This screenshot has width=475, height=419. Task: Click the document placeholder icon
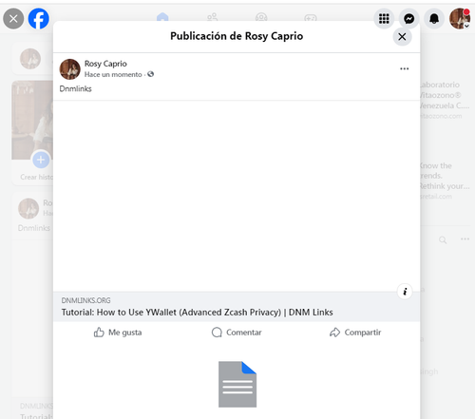point(237,384)
